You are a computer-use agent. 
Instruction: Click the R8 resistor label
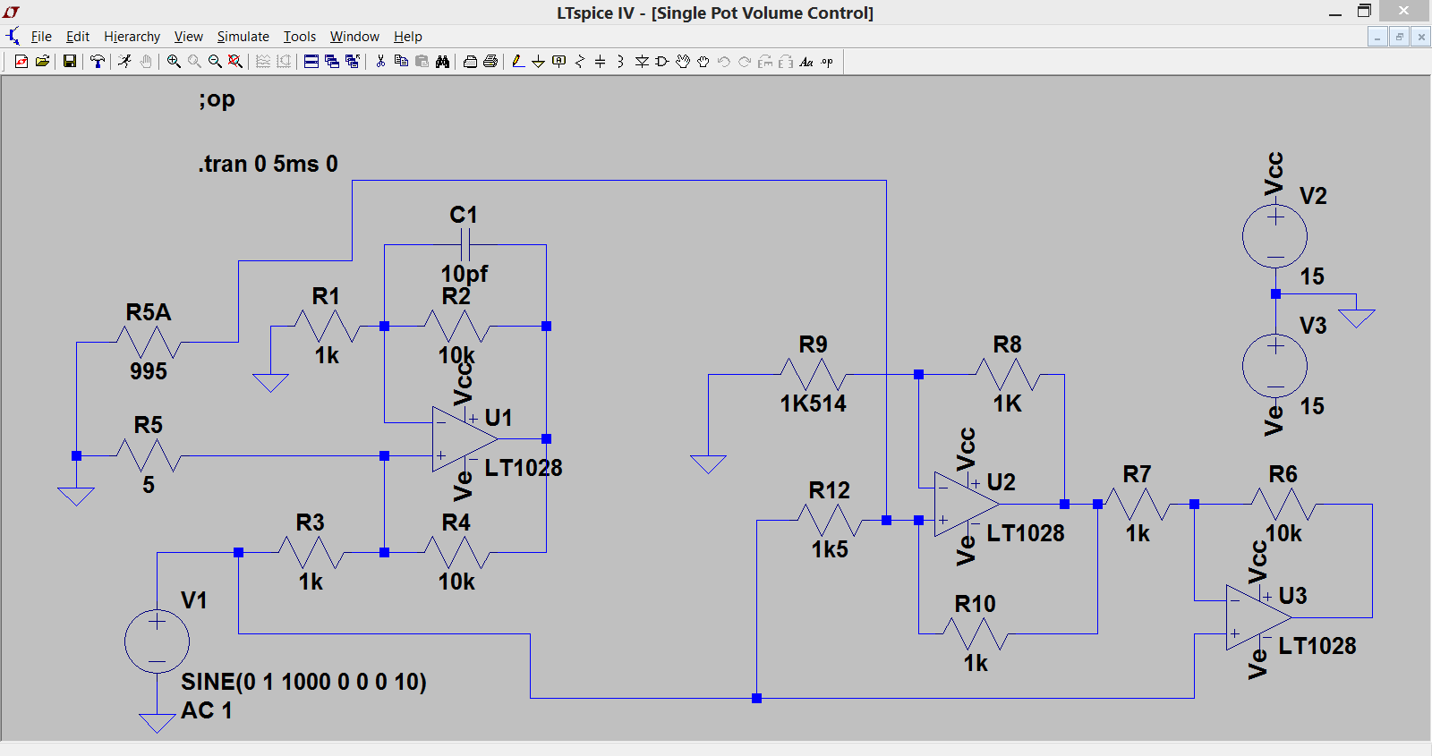tap(1007, 344)
